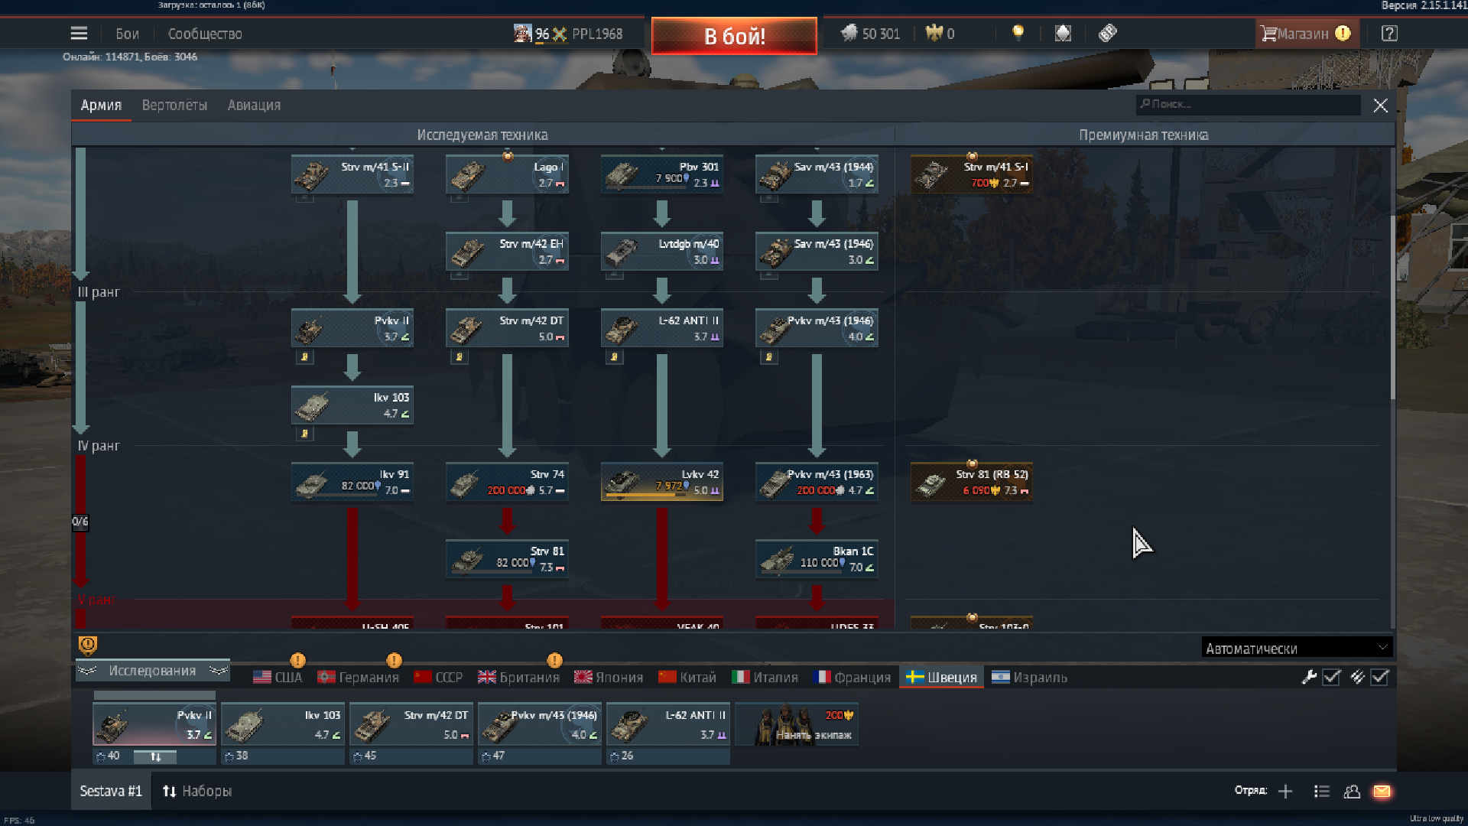This screenshot has height=826, width=1468.
Task: Open the list icon next to squad
Action: 1321,792
